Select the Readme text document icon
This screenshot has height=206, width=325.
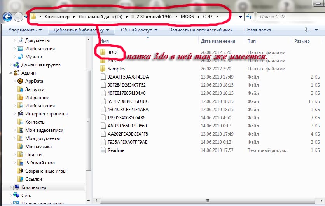click(x=103, y=150)
